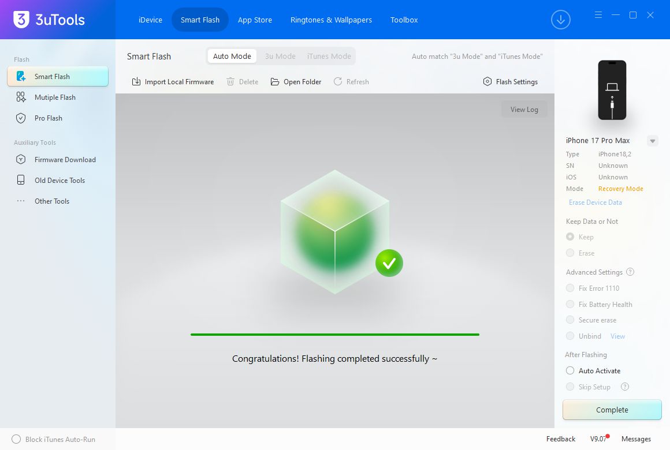This screenshot has width=670, height=450.
Task: Open the Other Tools ellipsis icon
Action: [21, 201]
